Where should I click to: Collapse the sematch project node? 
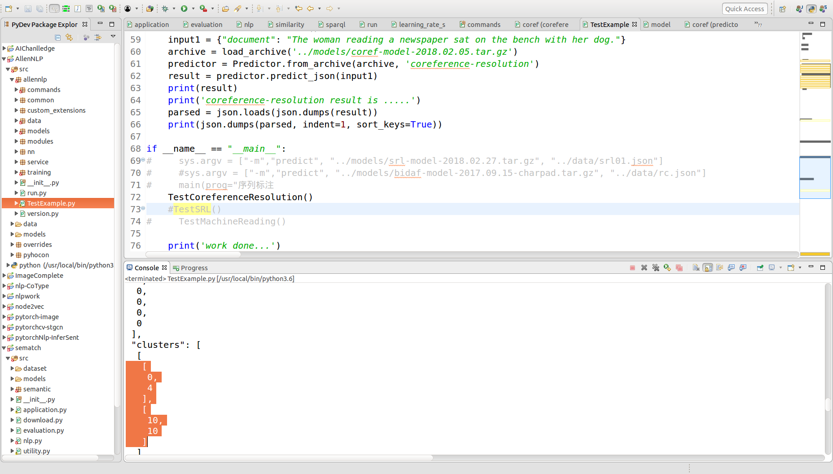click(x=4, y=348)
